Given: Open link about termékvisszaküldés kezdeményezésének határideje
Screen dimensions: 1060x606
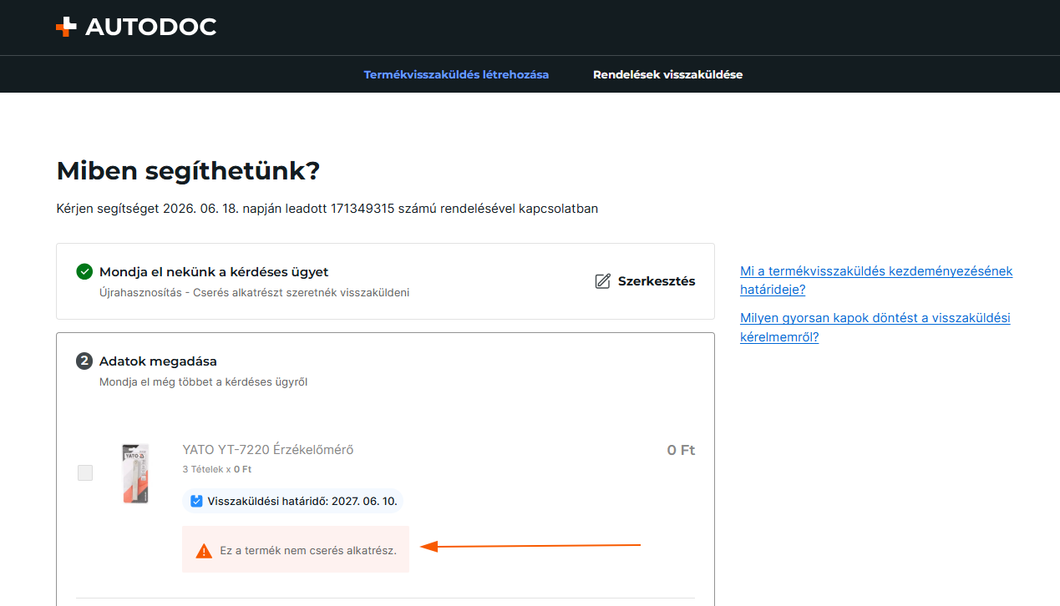Looking at the screenshot, I should point(876,280).
